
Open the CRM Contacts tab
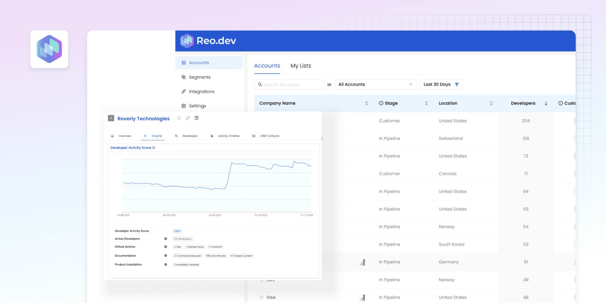click(x=266, y=136)
